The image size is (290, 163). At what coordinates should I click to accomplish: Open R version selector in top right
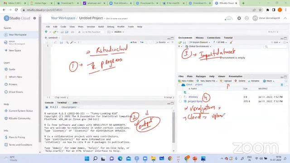(273, 32)
